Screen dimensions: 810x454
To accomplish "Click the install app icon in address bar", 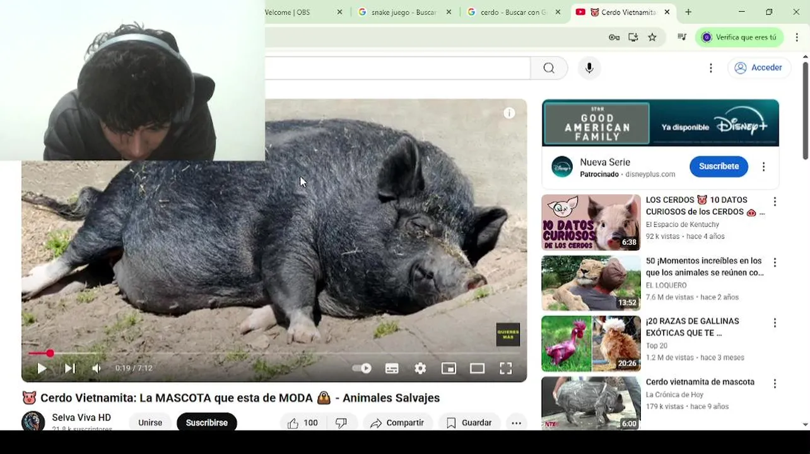I will [633, 37].
